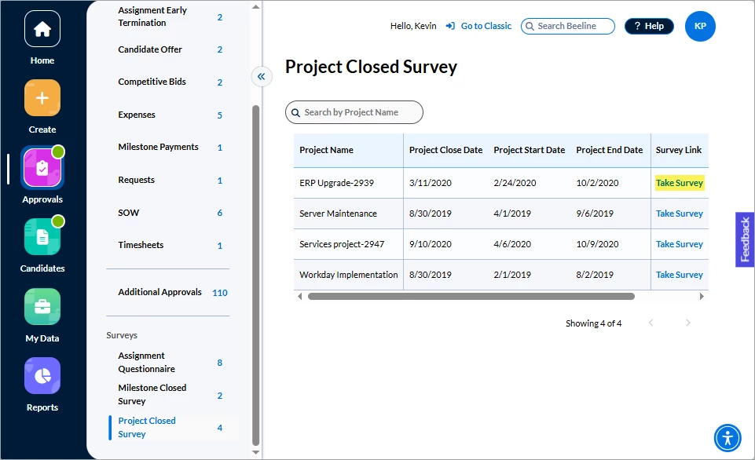Open the Candidates document icon
This screenshot has width=755, height=460.
point(42,237)
